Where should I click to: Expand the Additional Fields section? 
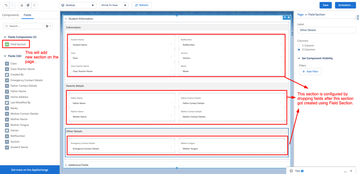[x=66, y=165]
